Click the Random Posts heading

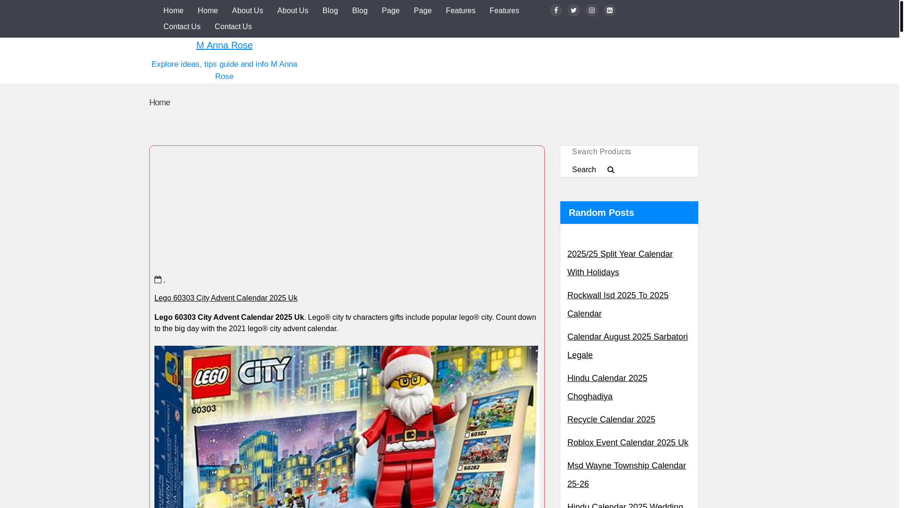601,213
